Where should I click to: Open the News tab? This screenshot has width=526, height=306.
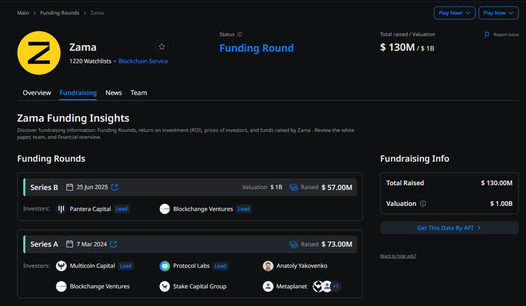pyautogui.click(x=114, y=93)
